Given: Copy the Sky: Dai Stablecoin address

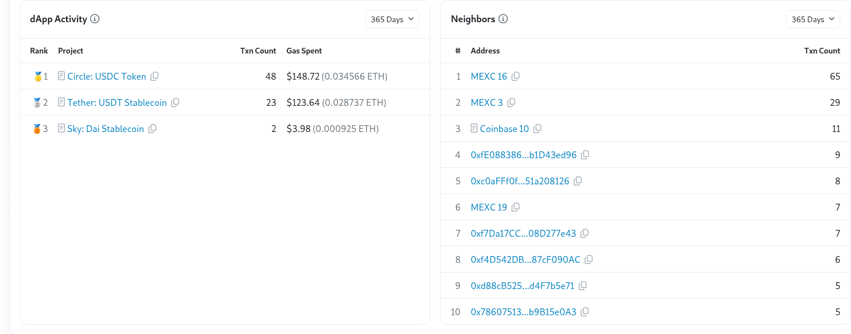Looking at the screenshot, I should 152,129.
